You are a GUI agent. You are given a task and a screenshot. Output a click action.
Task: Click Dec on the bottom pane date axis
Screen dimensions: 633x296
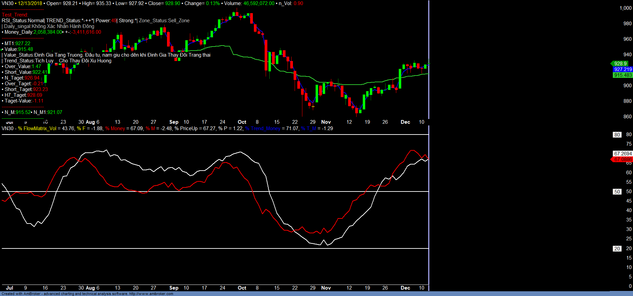(x=405, y=288)
